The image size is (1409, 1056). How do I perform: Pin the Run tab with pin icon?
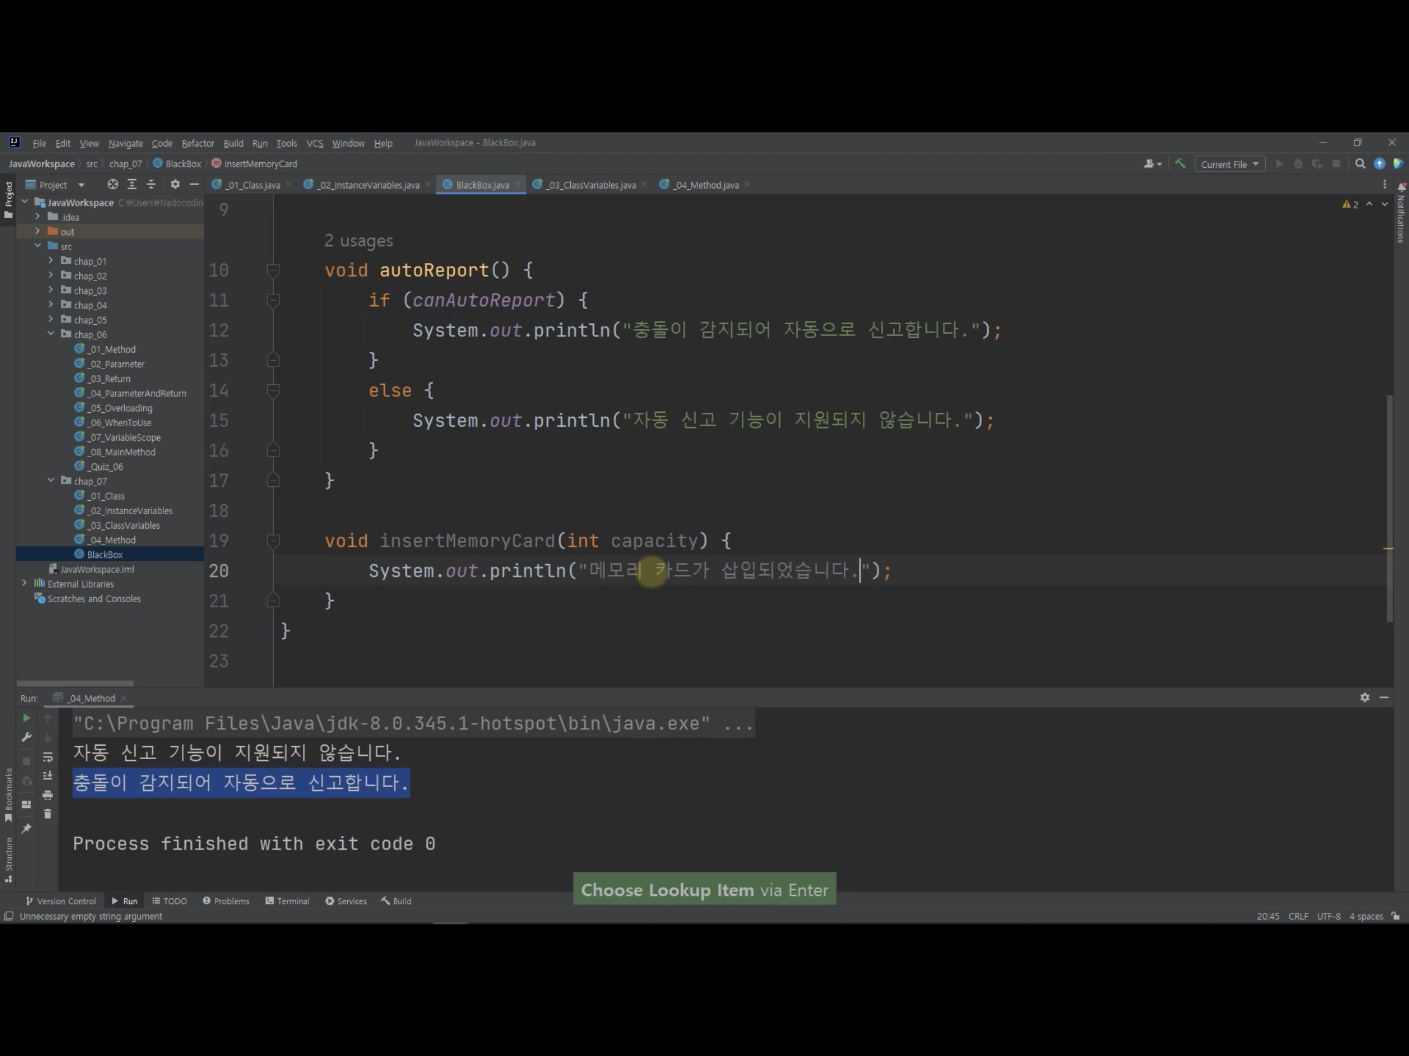[x=26, y=828]
